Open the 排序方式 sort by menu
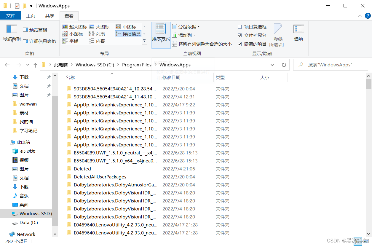Image resolution: width=372 pixels, height=246 pixels. coord(161,35)
